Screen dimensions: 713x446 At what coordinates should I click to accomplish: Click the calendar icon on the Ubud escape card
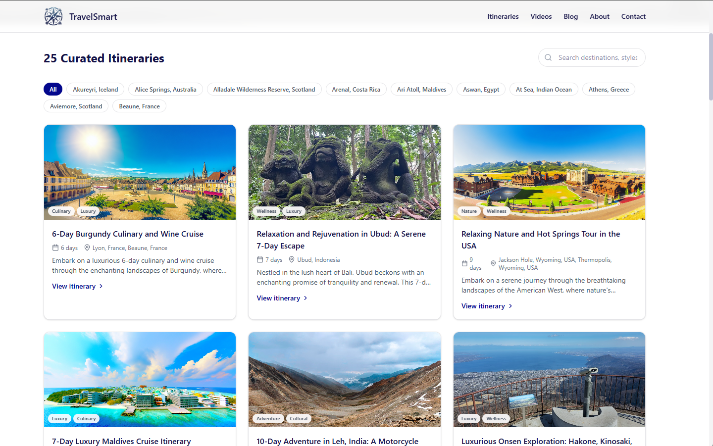tap(259, 259)
